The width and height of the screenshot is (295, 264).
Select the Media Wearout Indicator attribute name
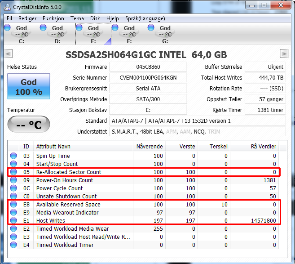[x=67, y=213]
